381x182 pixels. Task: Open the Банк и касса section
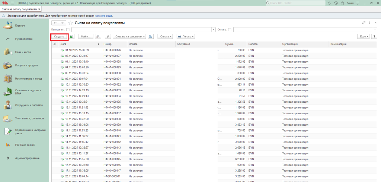(23, 52)
